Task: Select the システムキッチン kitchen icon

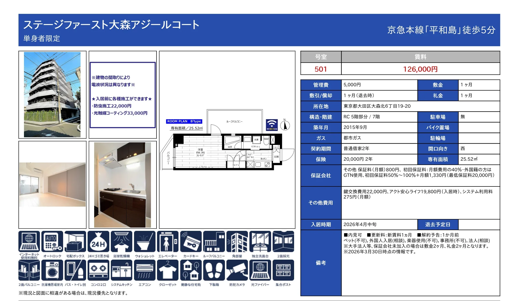Action: pos(121,270)
